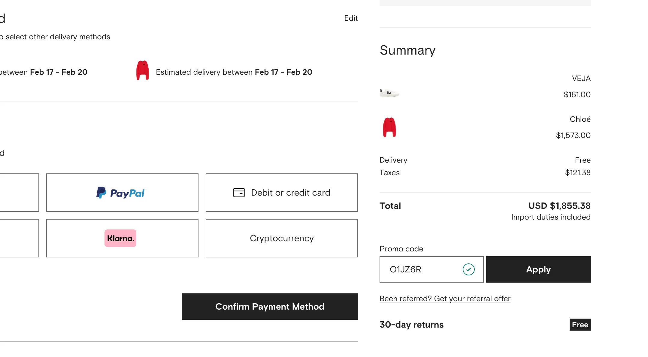Select the partially visible top-left payment box
The image size is (648, 357).
coord(19,193)
